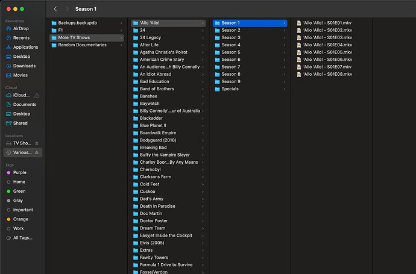Go back using the back arrow

click(x=55, y=9)
